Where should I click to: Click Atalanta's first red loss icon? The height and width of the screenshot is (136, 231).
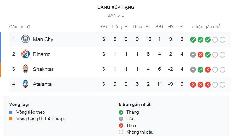click(193, 85)
